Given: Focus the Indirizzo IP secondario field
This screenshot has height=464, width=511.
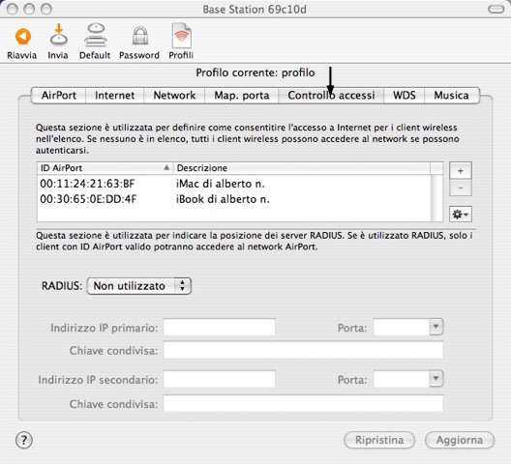Looking at the screenshot, I should tap(220, 379).
